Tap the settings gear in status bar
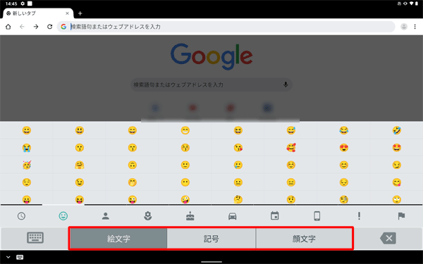Screen dimensions: 423x264 (x=23, y=4)
